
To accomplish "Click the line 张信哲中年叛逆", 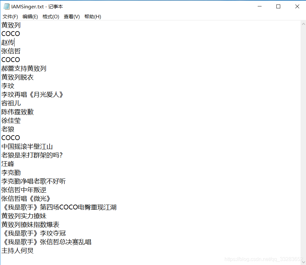I will pyautogui.click(x=24, y=190).
